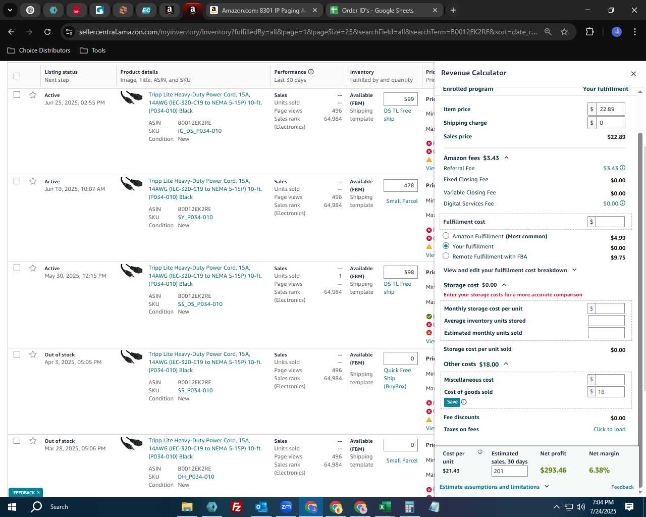646x517 pixels.
Task: Select Remote Fulfillment with FBA option
Action: 446,256
